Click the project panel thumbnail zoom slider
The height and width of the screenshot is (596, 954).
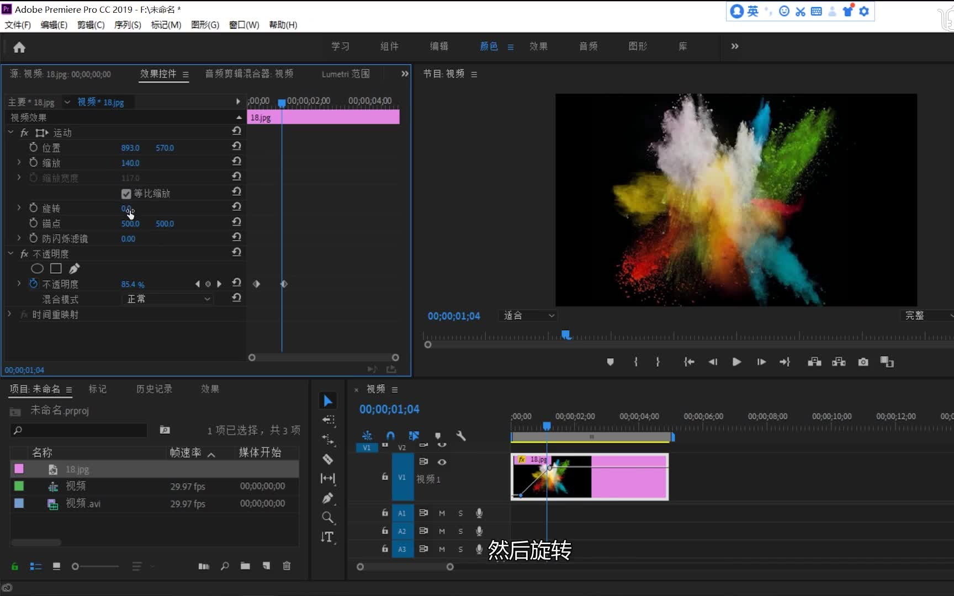click(76, 566)
